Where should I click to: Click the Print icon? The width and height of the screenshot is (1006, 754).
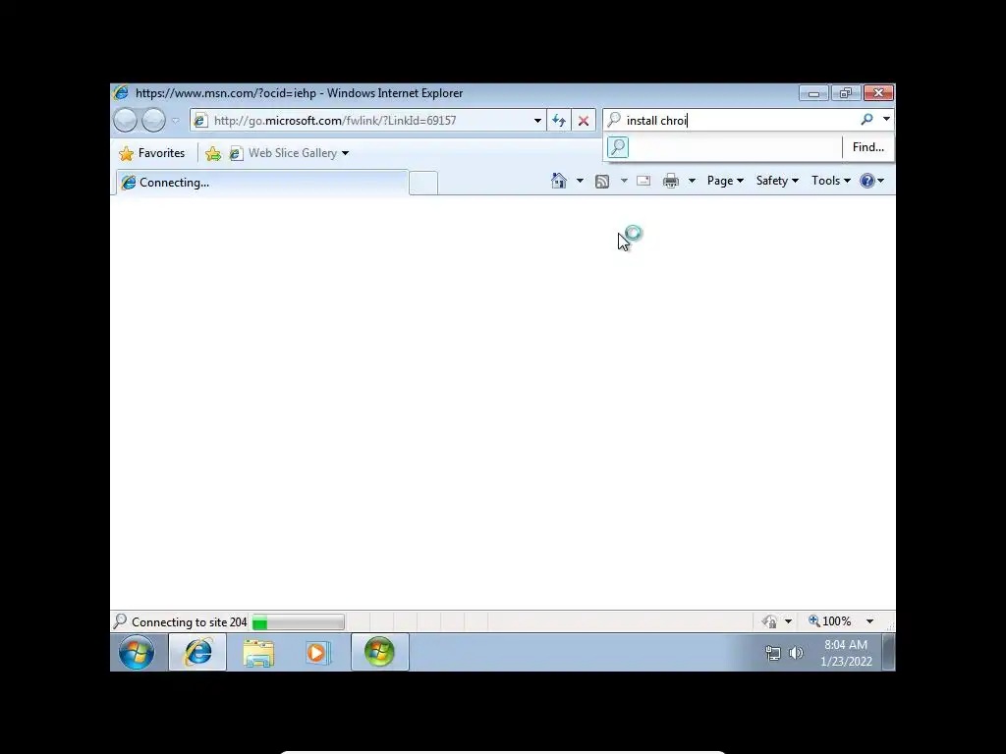coord(671,181)
